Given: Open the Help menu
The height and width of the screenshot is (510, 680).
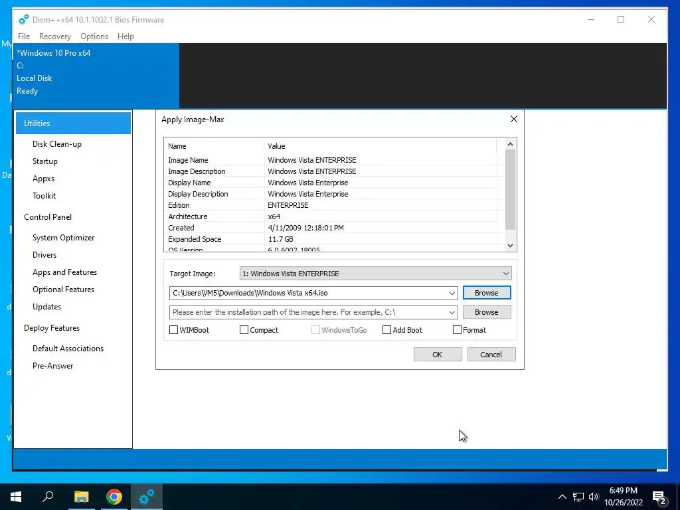Looking at the screenshot, I should (126, 37).
